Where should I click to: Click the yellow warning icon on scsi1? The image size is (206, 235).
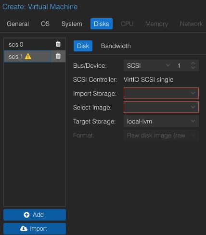[x=28, y=56]
